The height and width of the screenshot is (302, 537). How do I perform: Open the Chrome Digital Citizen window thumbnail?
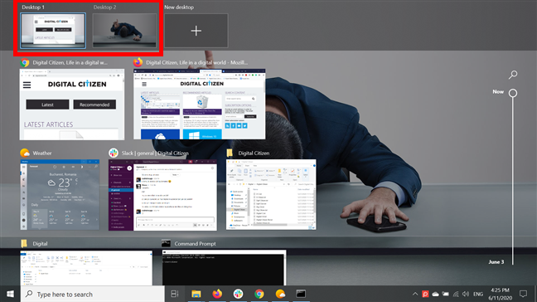pyautogui.click(x=72, y=105)
